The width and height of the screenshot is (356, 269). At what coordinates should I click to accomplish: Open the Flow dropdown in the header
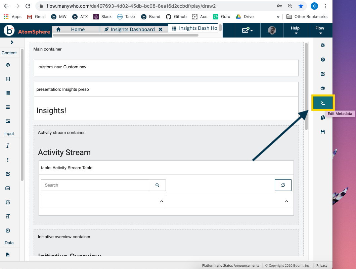pos(319,30)
